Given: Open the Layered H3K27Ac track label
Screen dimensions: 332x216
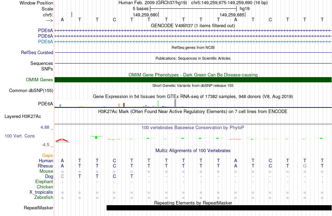Looking at the screenshot, I should point(23,117).
